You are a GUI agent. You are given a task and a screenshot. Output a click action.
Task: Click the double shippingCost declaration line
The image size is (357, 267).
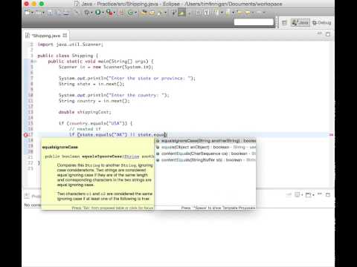[85, 112]
